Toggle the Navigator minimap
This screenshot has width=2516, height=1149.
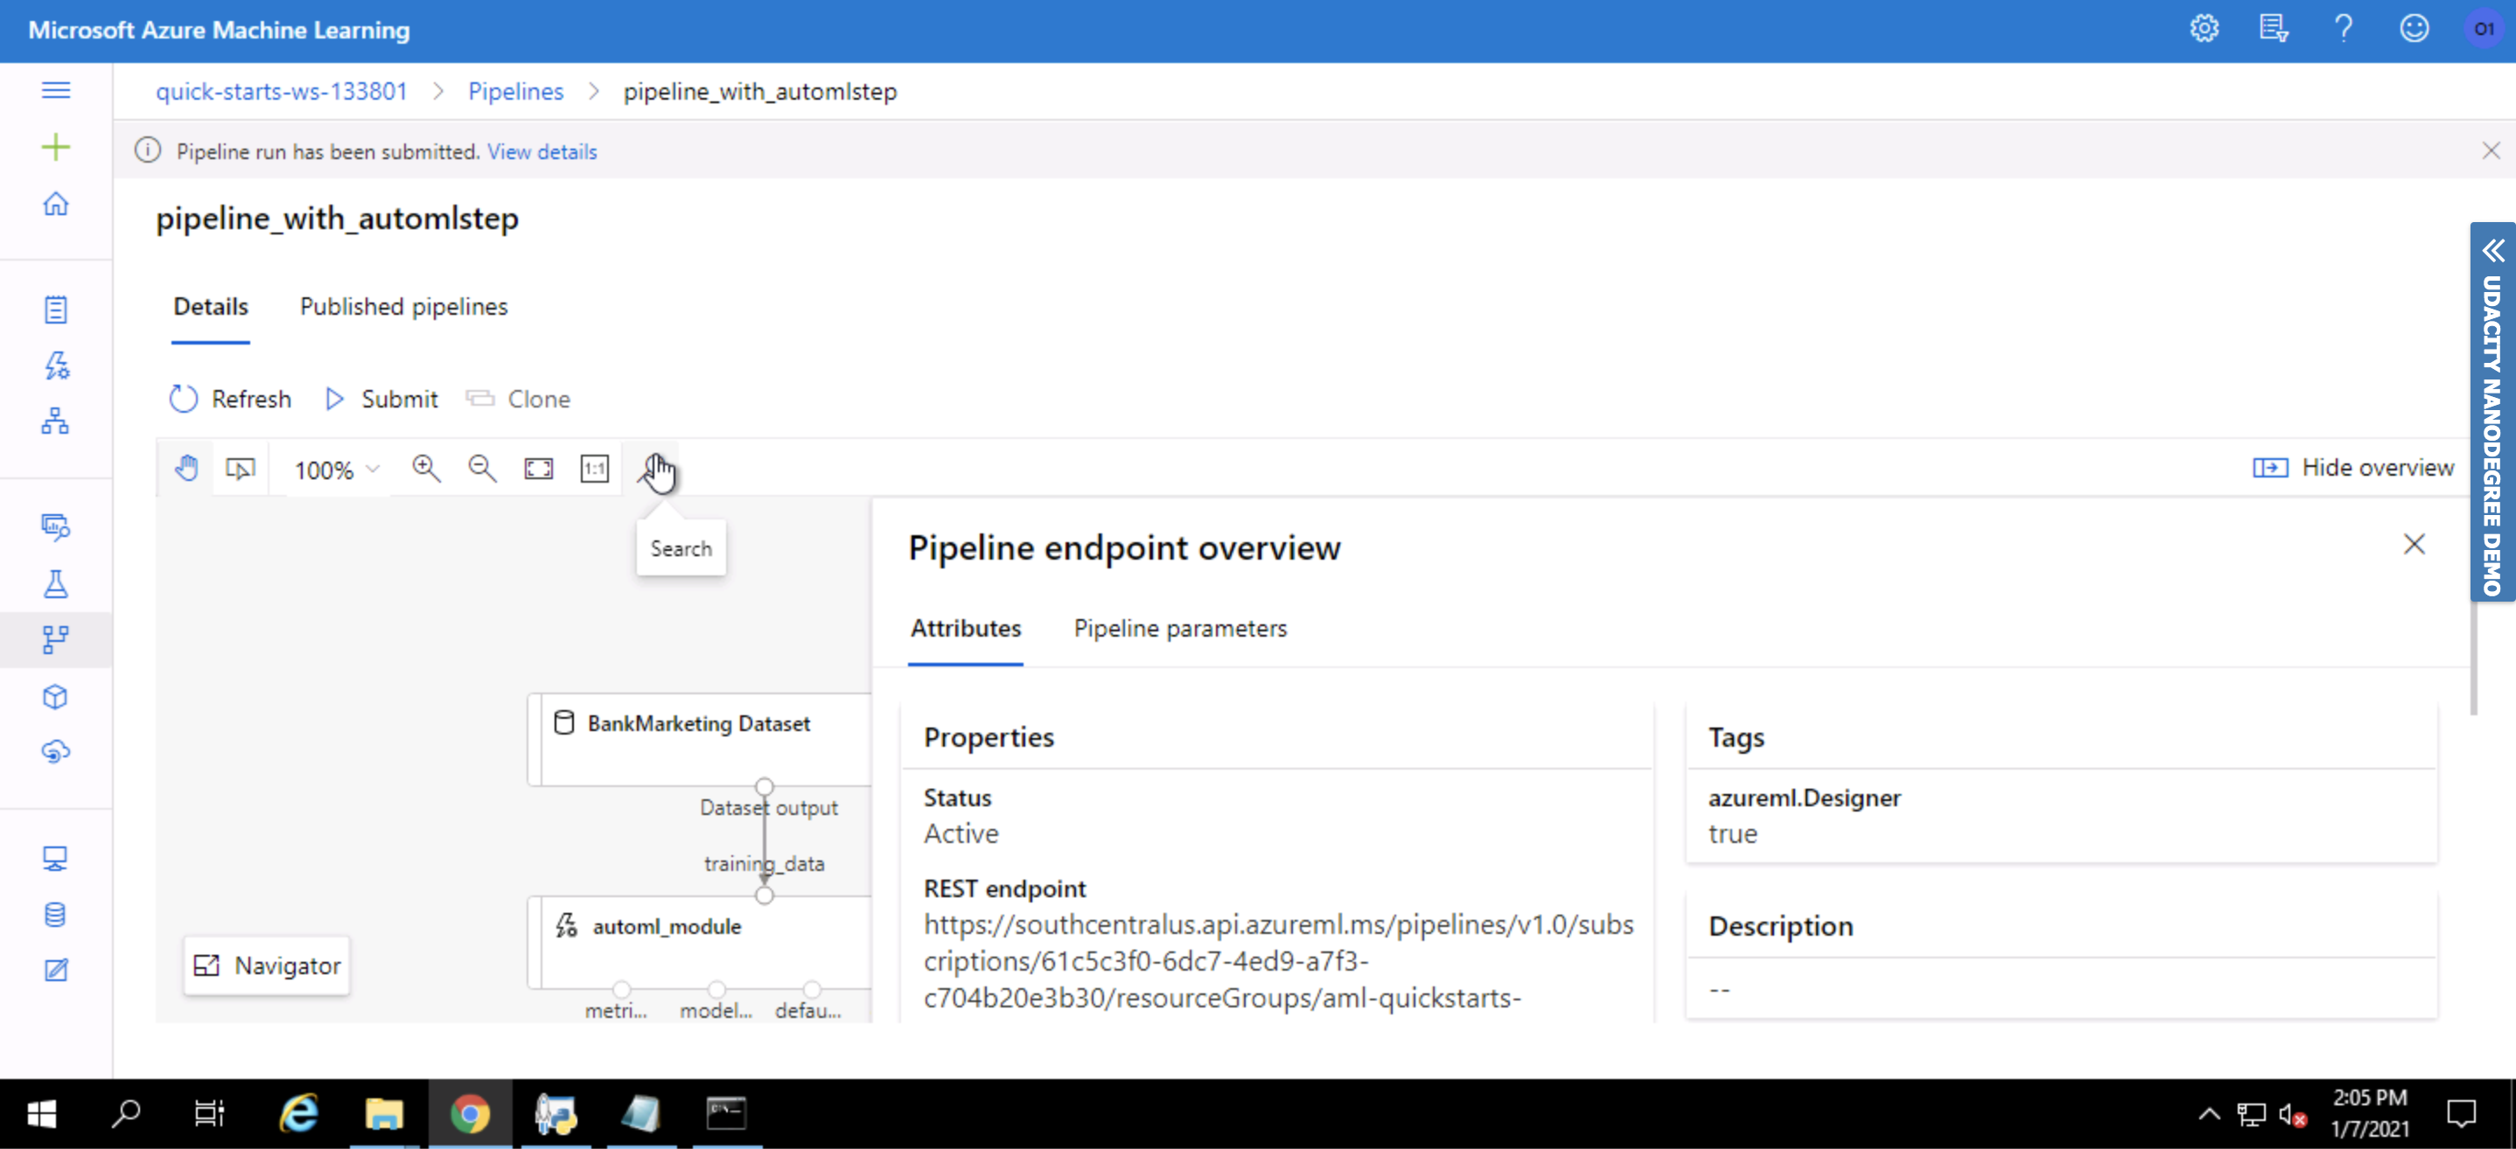[x=267, y=965]
